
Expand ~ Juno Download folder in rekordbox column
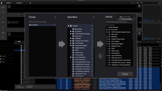(x=71, y=57)
